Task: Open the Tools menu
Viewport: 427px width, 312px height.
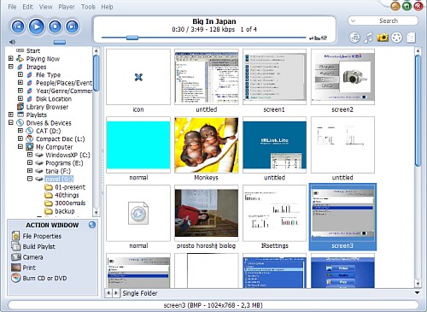Action: coord(88,7)
